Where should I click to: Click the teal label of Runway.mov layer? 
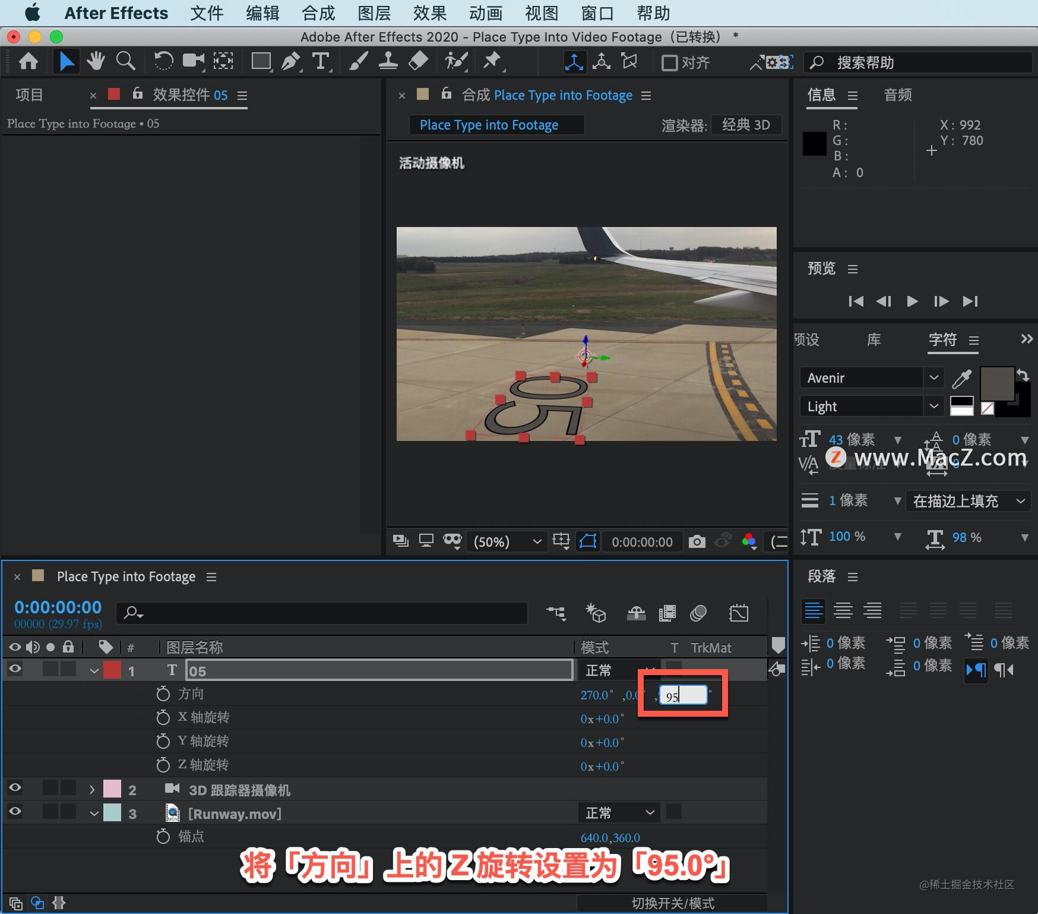point(112,812)
